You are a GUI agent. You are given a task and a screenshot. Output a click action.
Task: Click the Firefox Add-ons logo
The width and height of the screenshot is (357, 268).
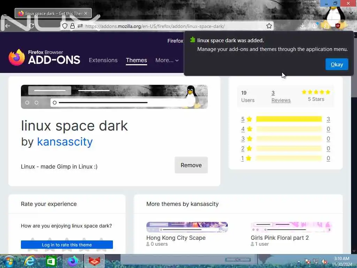44,58
